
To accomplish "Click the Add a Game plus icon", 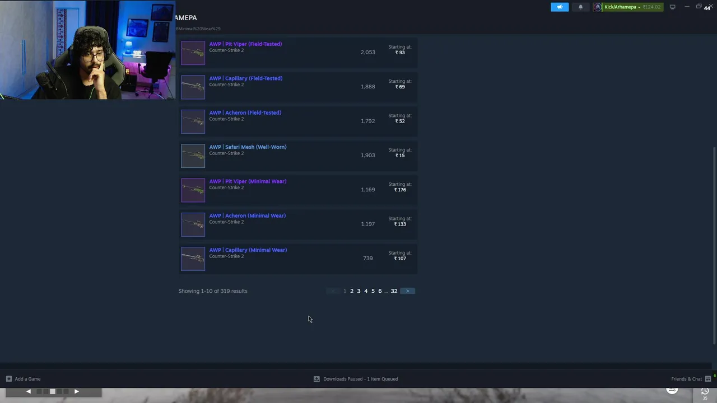I will coord(8,379).
